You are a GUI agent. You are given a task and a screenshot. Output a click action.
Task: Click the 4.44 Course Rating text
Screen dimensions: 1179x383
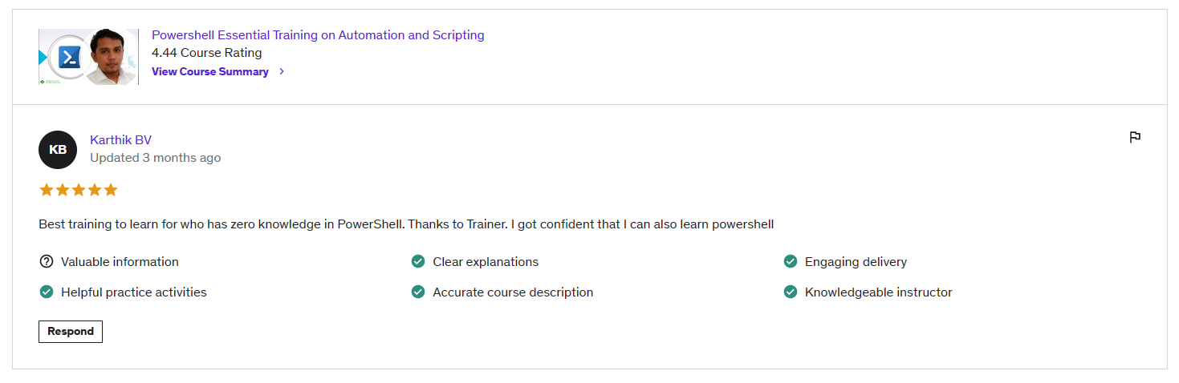tap(206, 53)
